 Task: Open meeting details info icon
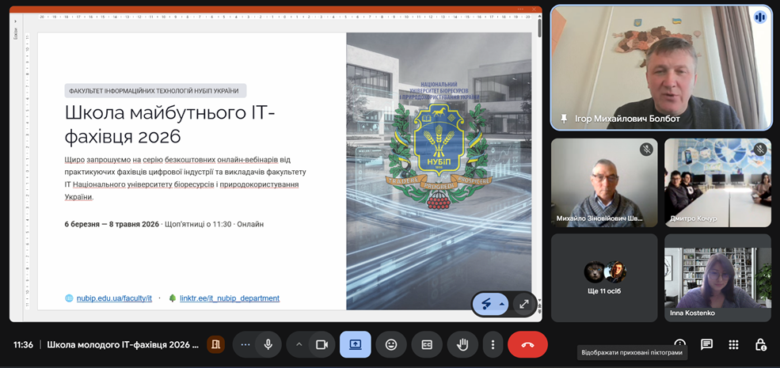tap(679, 343)
